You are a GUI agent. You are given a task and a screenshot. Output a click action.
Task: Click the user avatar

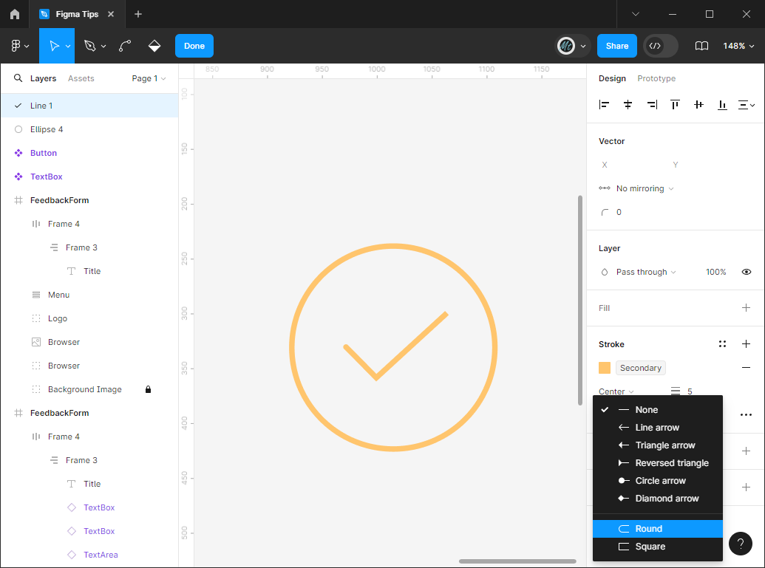click(566, 46)
